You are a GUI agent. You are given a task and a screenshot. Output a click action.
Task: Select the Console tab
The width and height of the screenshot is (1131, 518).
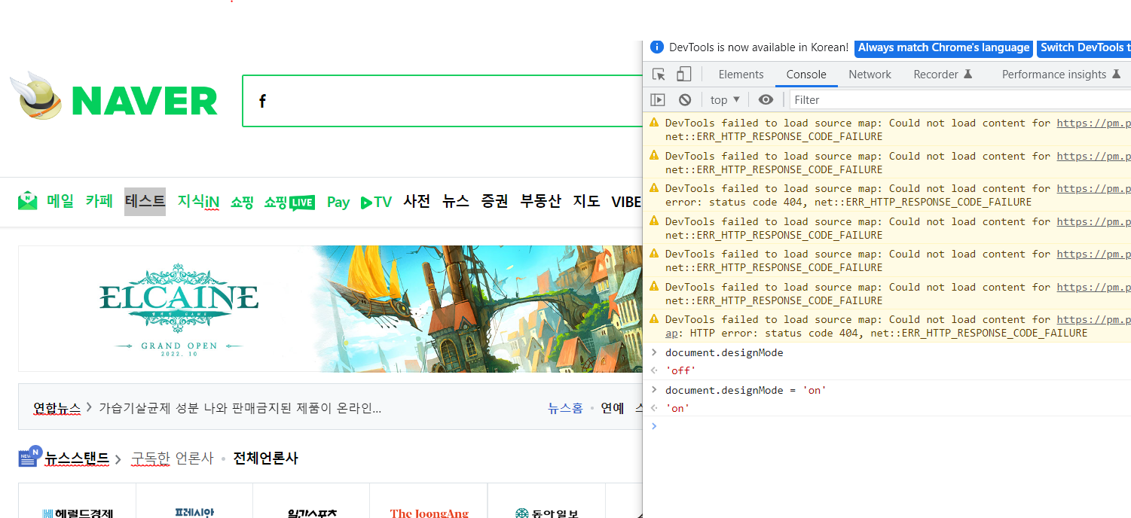[x=806, y=75]
